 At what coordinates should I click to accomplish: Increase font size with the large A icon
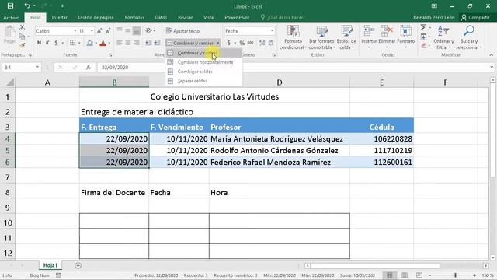(99, 31)
